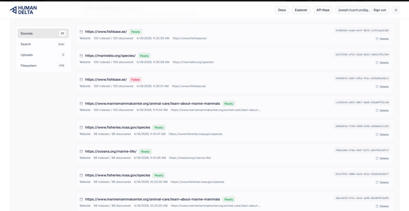Open the fisheries.noaa.gov/species title with ID 87a75fb3
The image size is (409, 211).
click(117, 176)
